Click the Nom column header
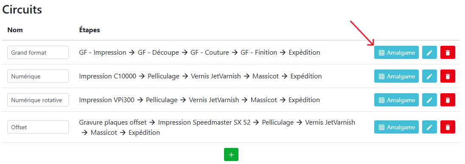 15,30
